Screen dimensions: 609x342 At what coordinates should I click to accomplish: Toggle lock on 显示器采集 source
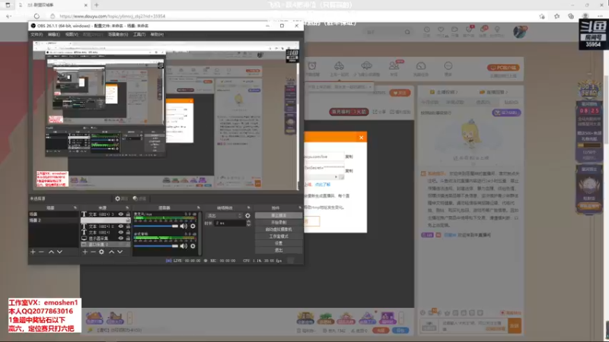coord(128,238)
